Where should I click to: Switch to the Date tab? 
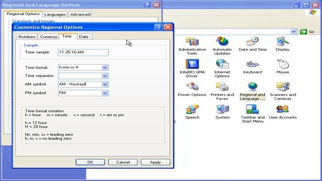[84, 37]
